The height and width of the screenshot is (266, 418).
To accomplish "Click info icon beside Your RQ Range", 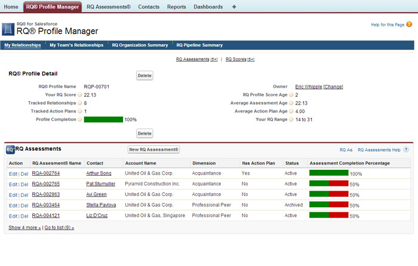I will point(291,120).
